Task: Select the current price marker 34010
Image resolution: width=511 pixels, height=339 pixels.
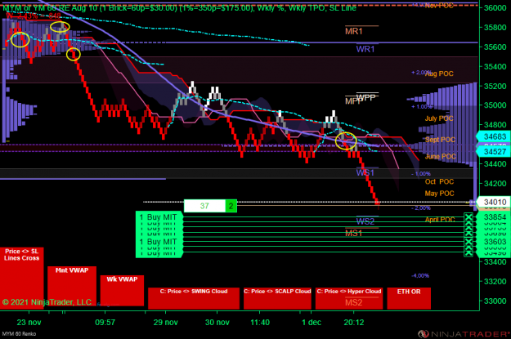Action: (x=493, y=202)
